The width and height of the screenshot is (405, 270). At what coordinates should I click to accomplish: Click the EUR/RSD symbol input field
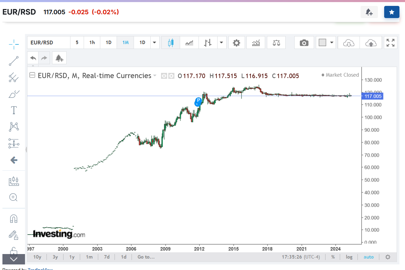tap(49, 43)
